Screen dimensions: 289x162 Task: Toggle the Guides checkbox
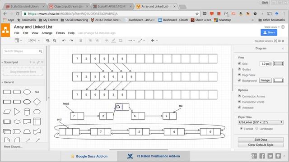click(239, 69)
